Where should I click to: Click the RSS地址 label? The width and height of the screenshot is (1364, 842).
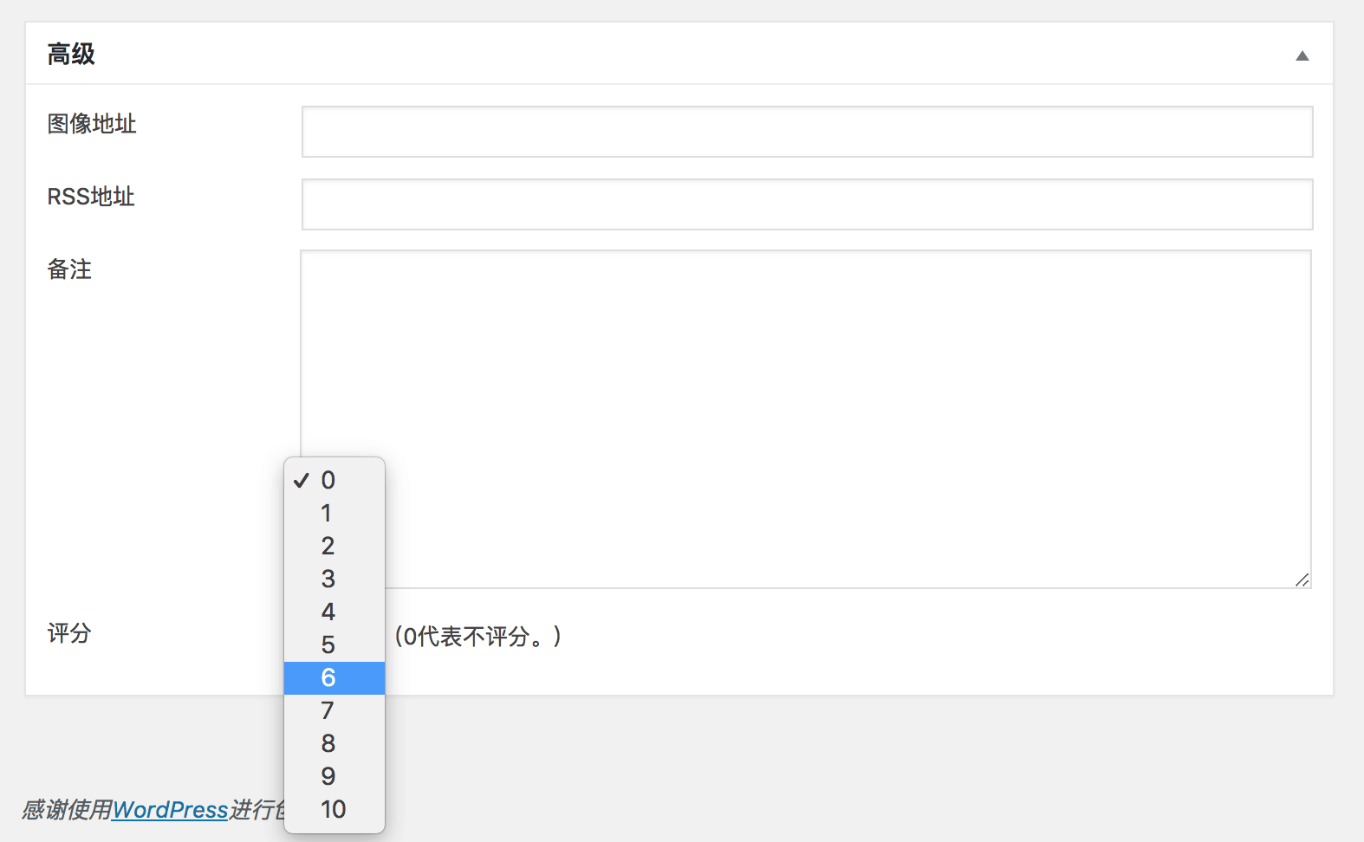pos(91,197)
